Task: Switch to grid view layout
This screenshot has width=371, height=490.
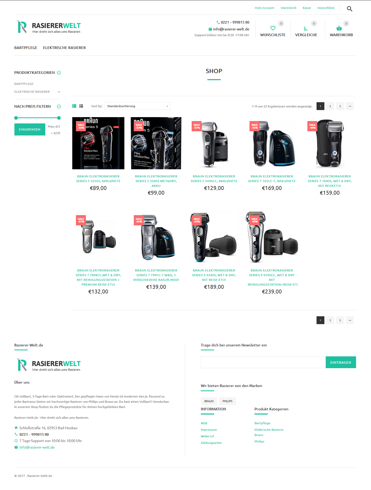Action: pos(74,106)
